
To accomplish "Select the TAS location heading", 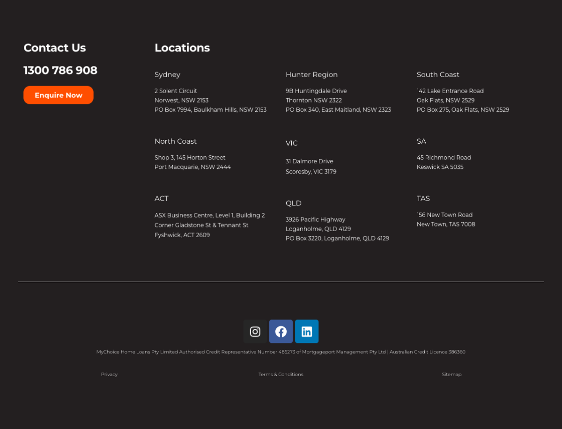I will coord(423,198).
